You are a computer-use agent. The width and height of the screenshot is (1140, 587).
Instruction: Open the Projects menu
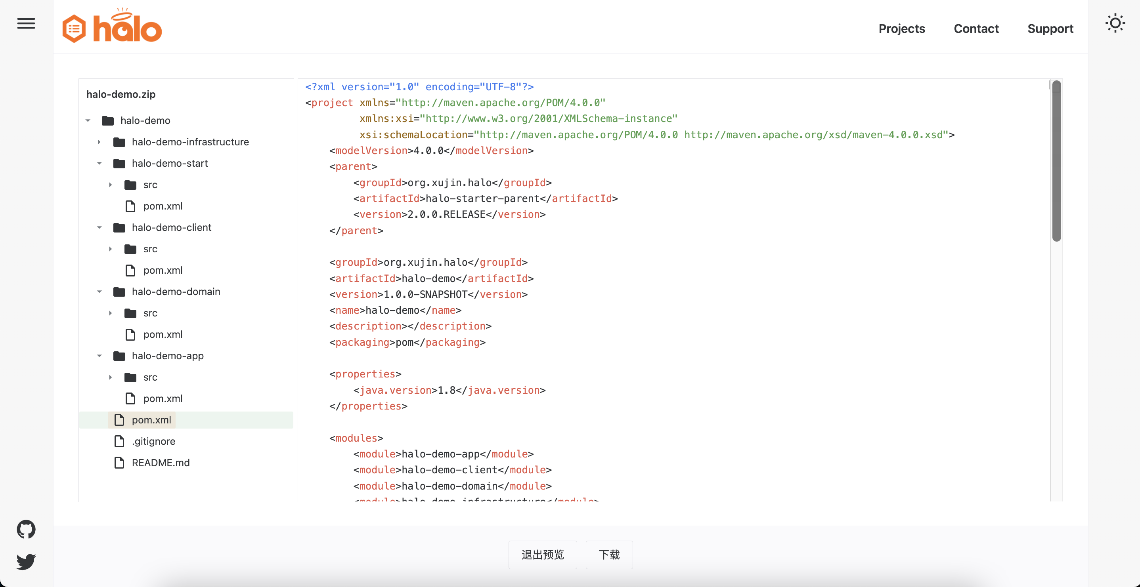[901, 29]
